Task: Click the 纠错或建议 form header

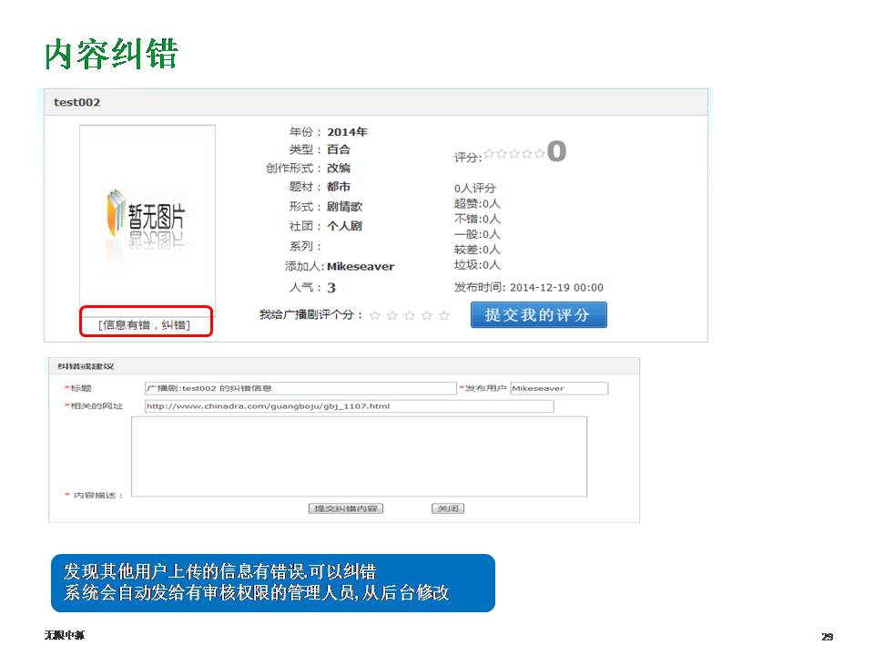Action: point(86,366)
